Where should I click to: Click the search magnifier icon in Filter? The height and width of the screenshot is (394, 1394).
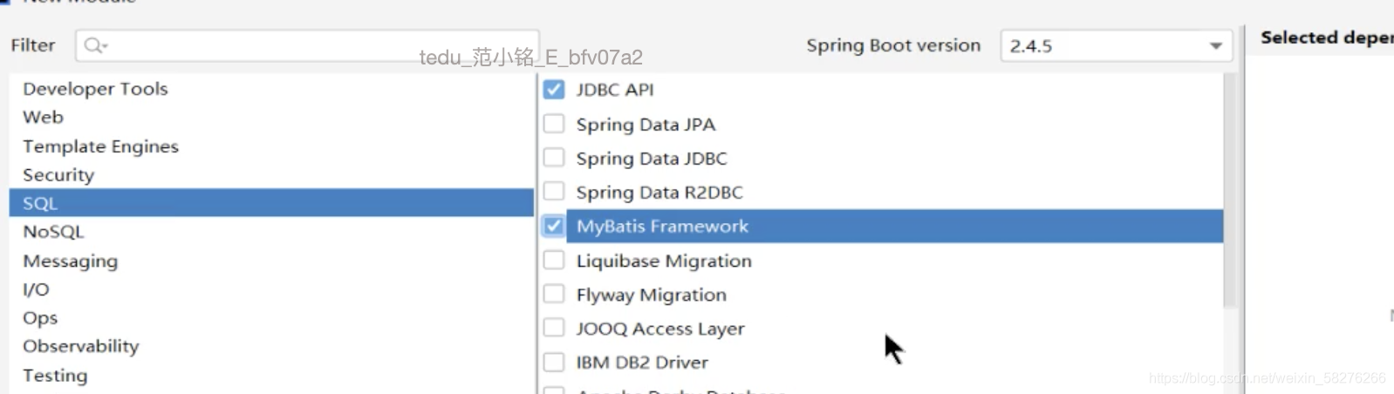[95, 45]
